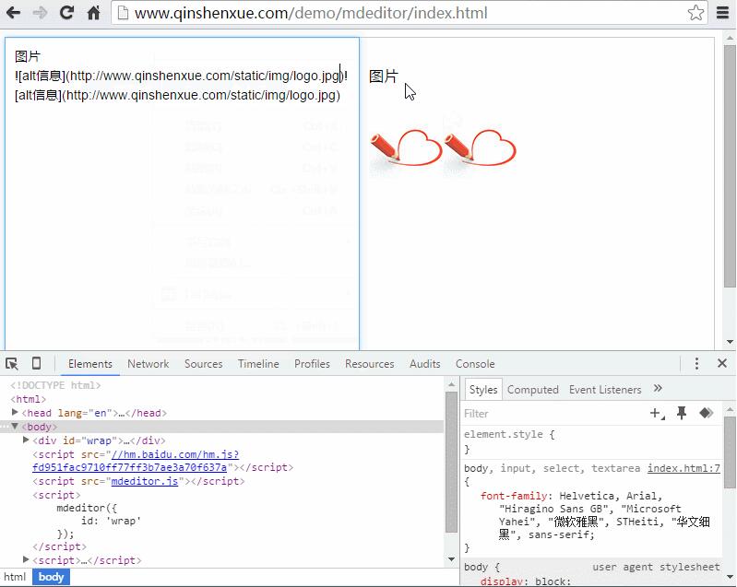Bookmark this page with the star icon
Viewport: 737px width, 587px height.
click(x=695, y=13)
